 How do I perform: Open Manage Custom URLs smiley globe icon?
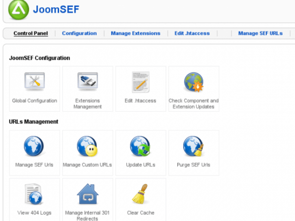pyautogui.click(x=87, y=146)
